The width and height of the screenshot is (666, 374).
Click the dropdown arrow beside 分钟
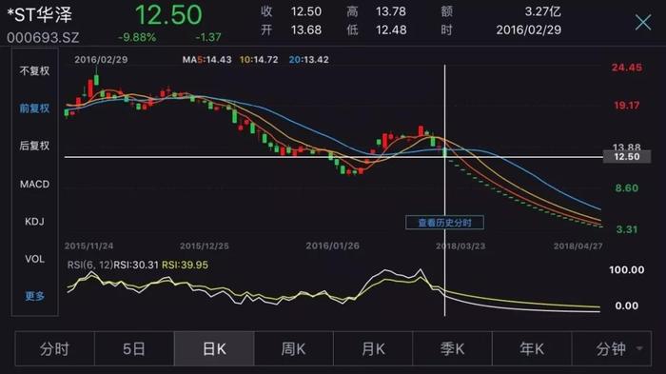(639, 349)
